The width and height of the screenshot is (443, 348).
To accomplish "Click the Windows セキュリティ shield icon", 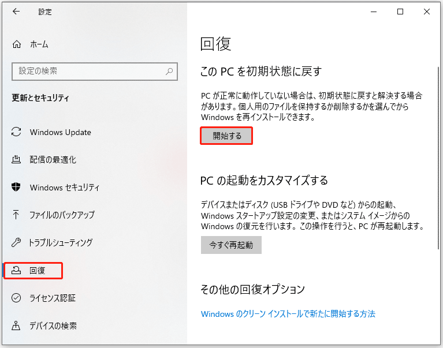I will pos(16,187).
